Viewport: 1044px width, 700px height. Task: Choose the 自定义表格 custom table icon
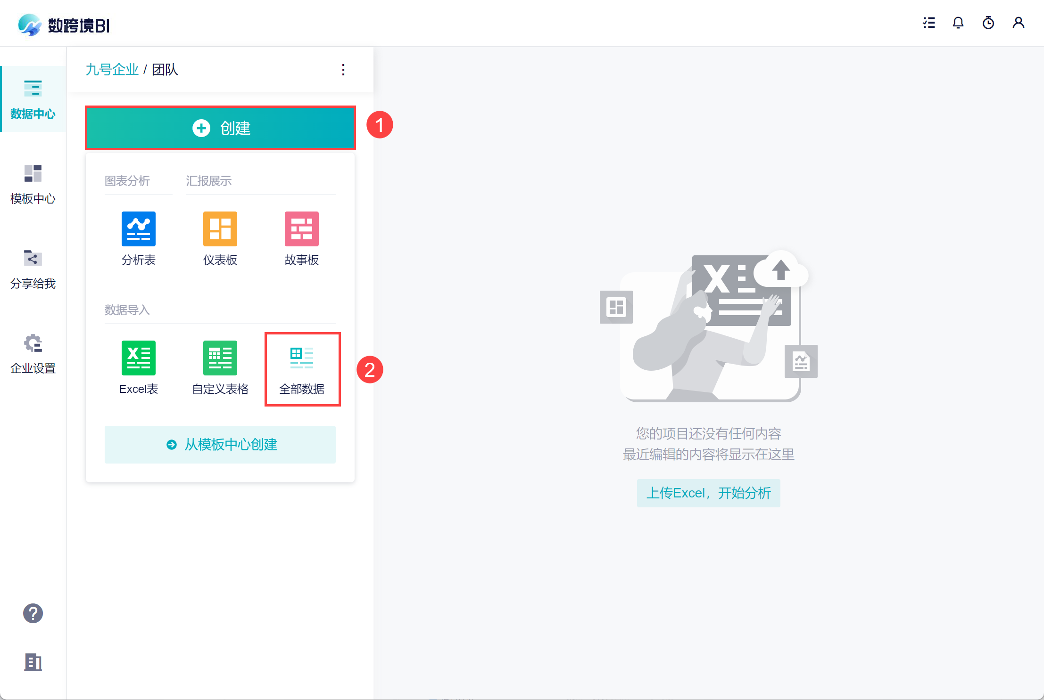point(220,358)
